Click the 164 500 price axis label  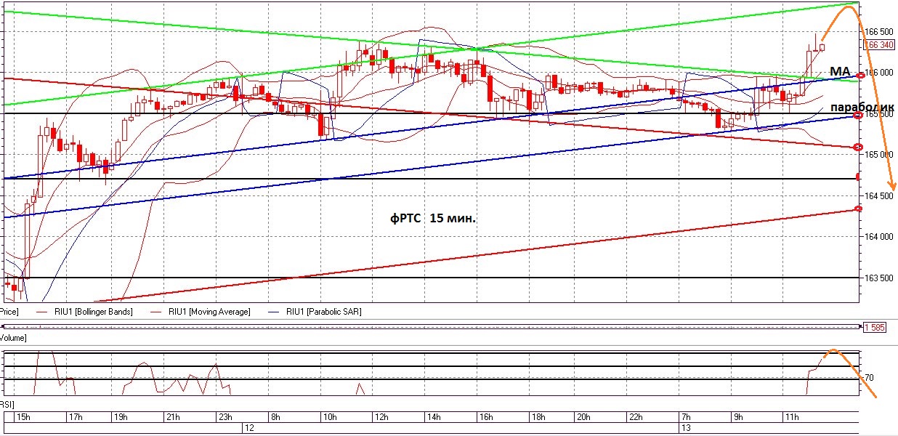(x=879, y=196)
